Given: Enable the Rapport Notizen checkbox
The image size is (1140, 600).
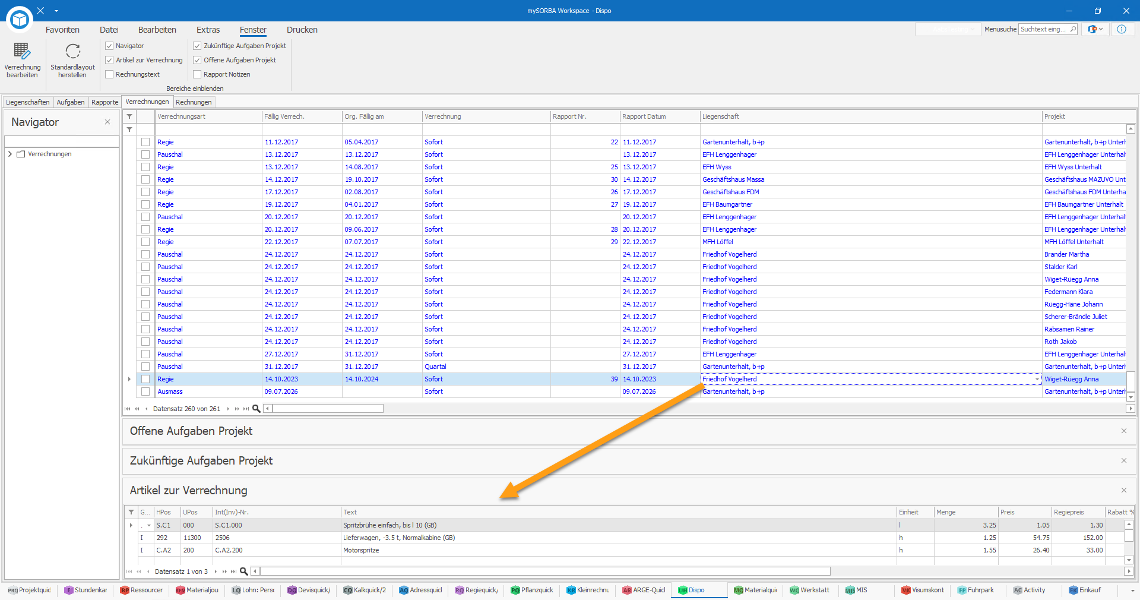Looking at the screenshot, I should [x=197, y=74].
